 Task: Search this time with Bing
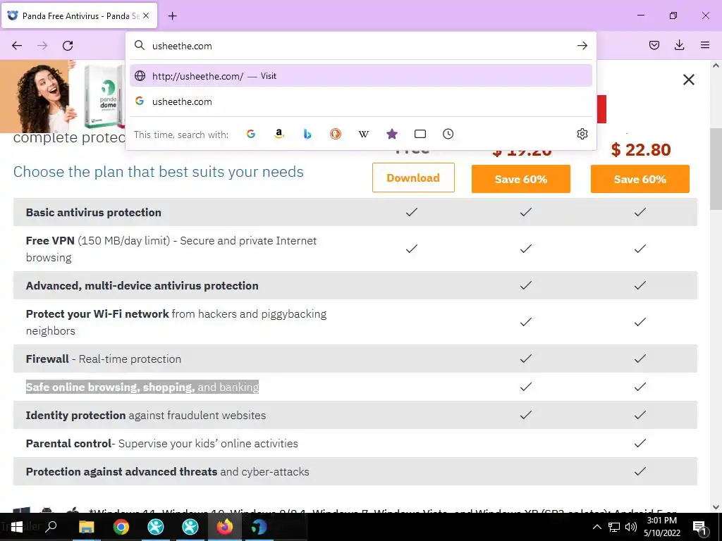(307, 134)
